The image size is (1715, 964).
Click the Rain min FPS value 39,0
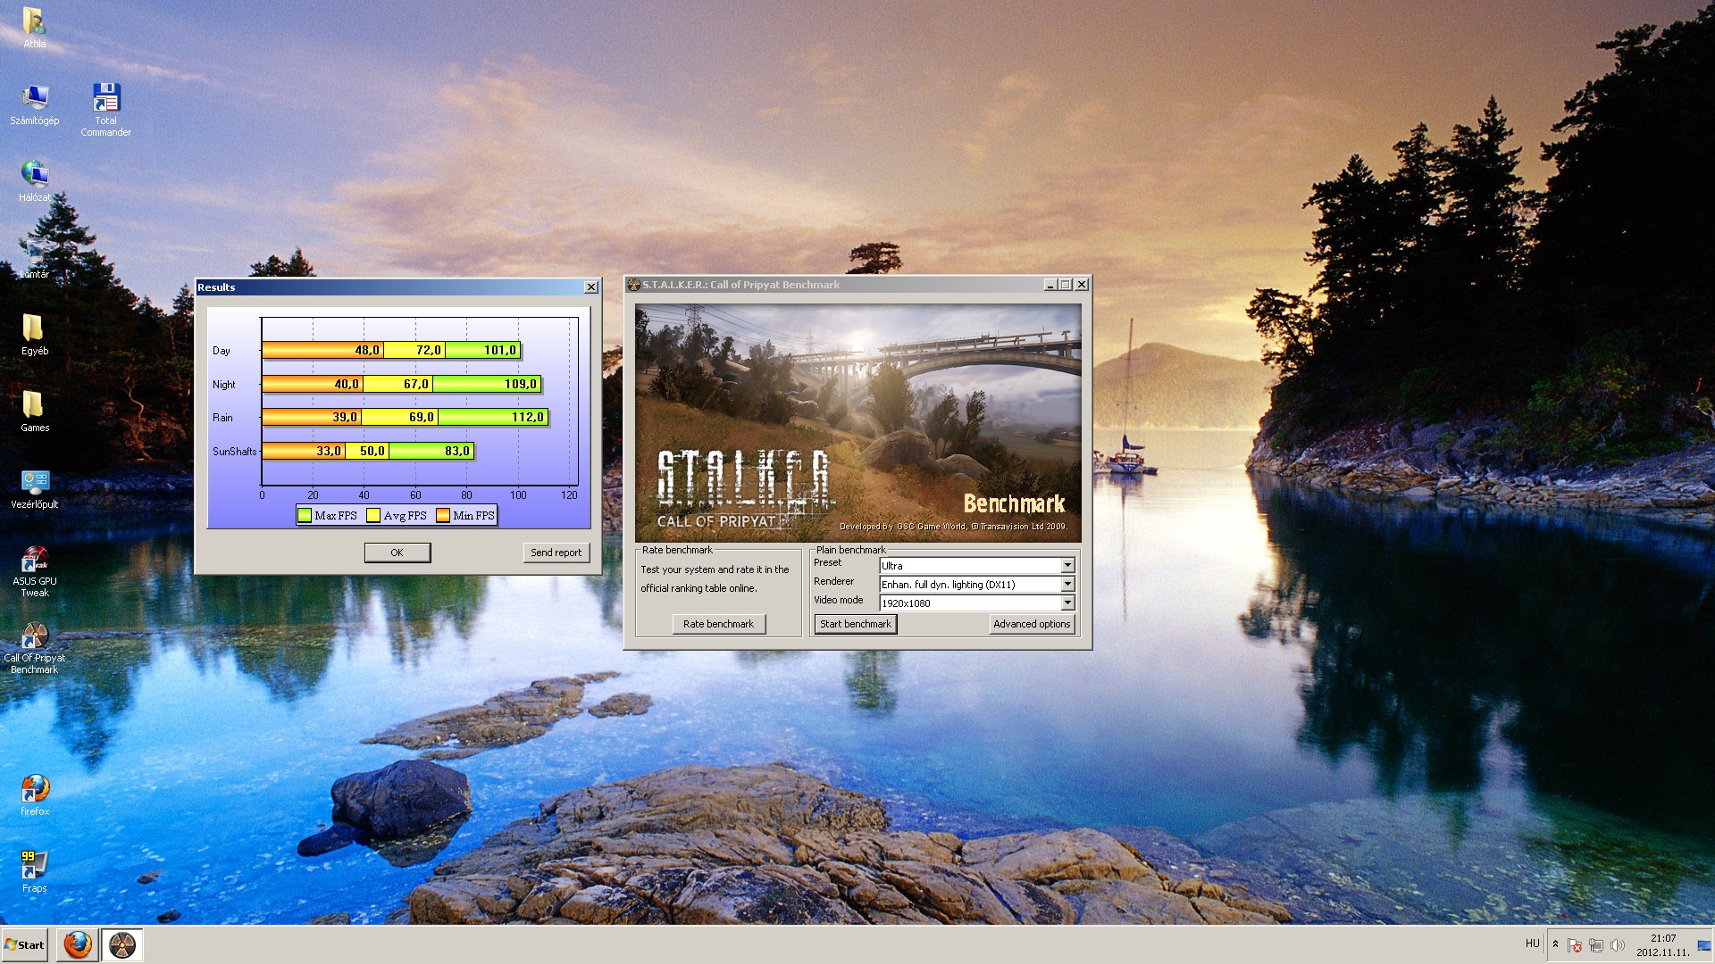(x=345, y=417)
